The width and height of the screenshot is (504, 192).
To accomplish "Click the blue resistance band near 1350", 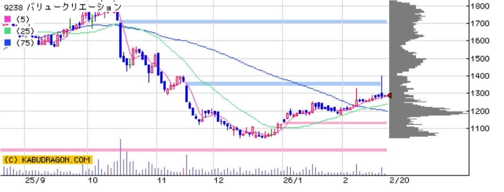I will pos(283,84).
